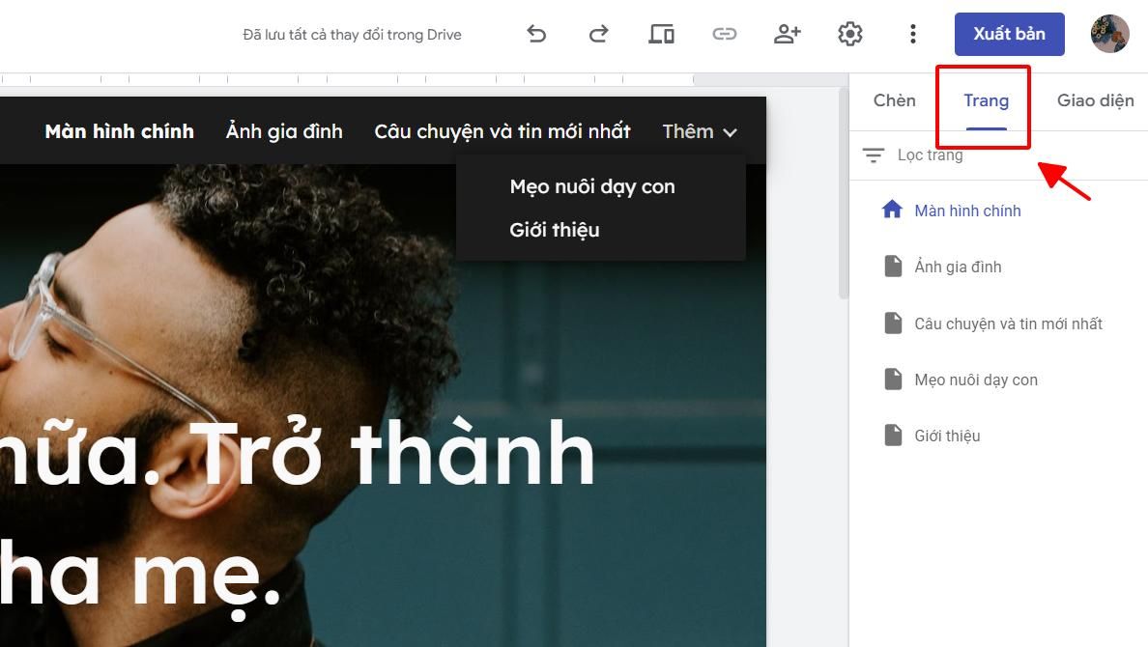Select Màn hình chính in page list

[967, 211]
